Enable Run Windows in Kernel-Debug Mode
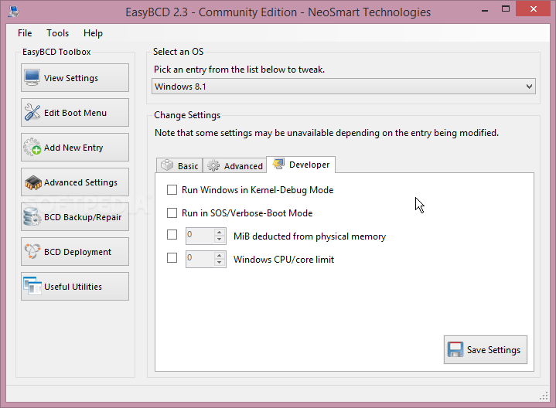Screen dimensions: 556x408 [172, 189]
